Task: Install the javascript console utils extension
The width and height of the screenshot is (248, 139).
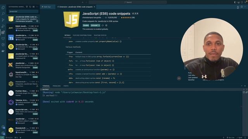Action: click(x=35, y=114)
